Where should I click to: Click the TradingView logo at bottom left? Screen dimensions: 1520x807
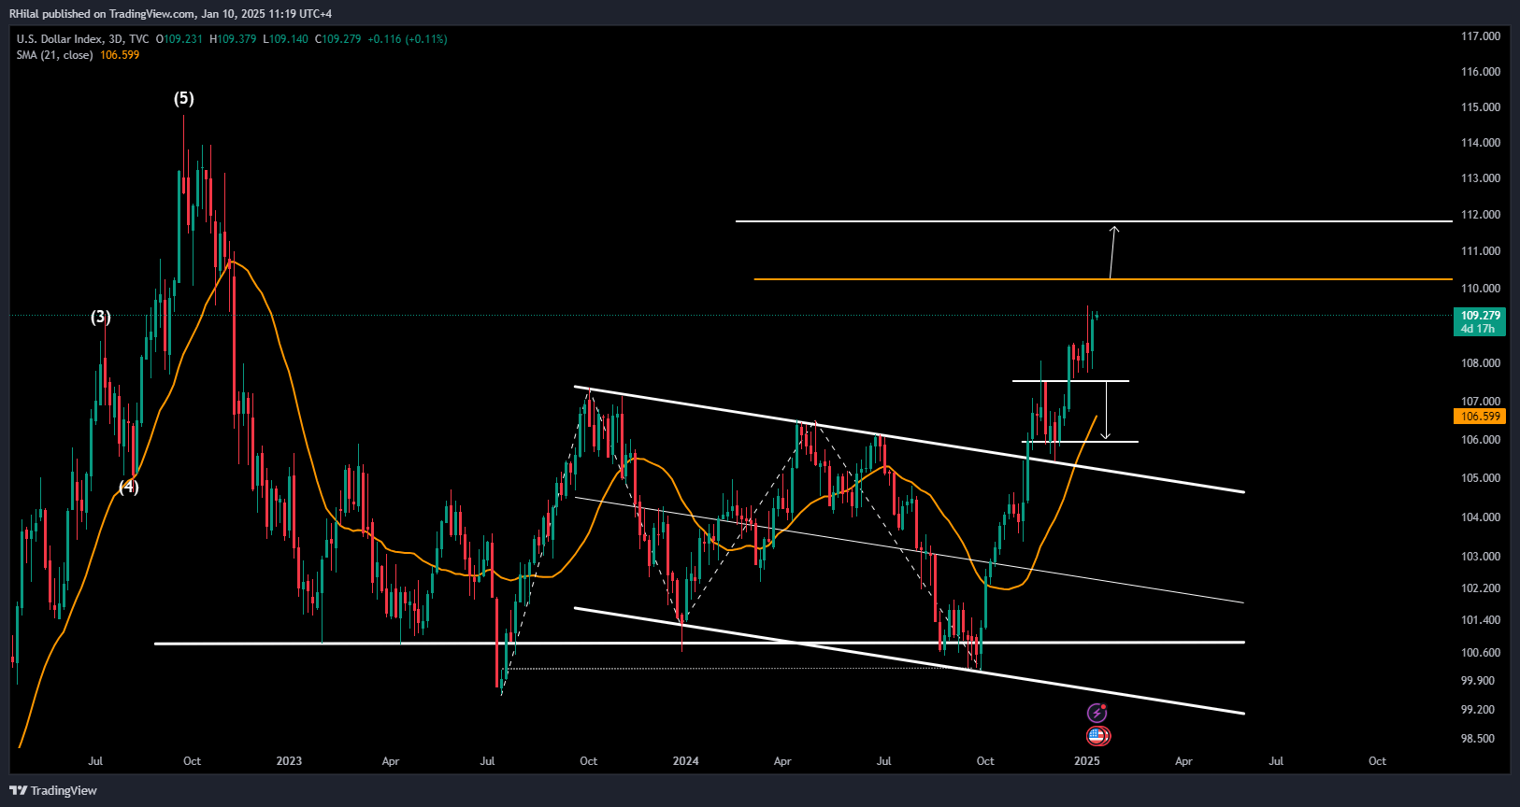point(53,791)
